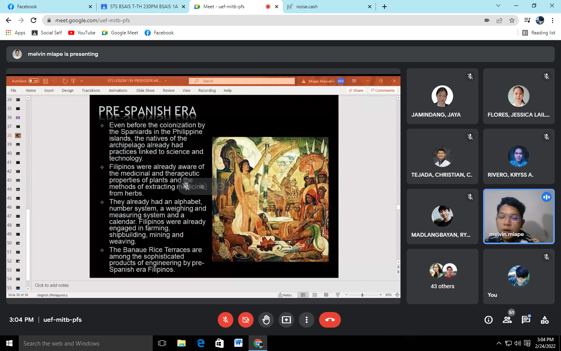Select the JAMINDANG, JAYA participant tile
The height and width of the screenshot is (351, 561).
pos(443,96)
